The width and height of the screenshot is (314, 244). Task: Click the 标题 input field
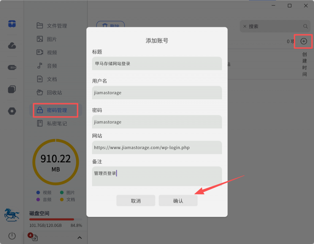coord(157,64)
